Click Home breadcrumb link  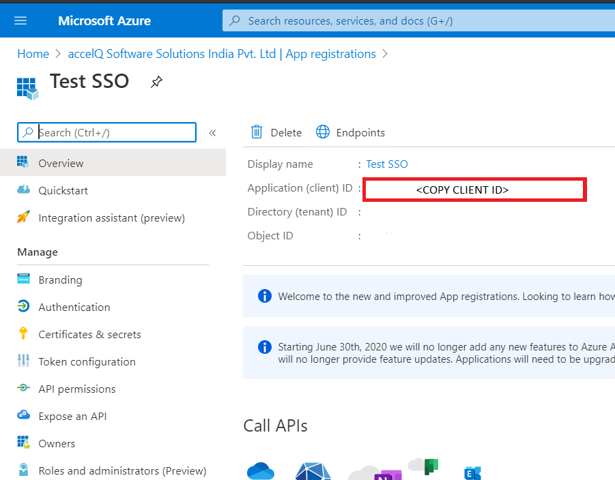pyautogui.click(x=33, y=54)
